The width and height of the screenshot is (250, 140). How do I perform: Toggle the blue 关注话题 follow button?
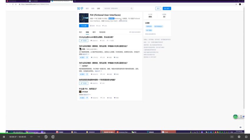click(x=84, y=26)
